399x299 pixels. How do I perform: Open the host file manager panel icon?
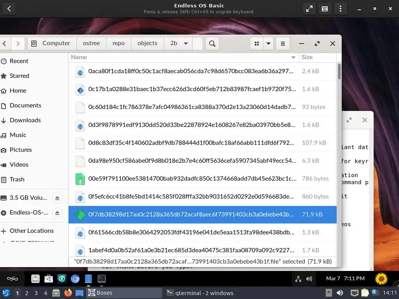tap(56, 293)
